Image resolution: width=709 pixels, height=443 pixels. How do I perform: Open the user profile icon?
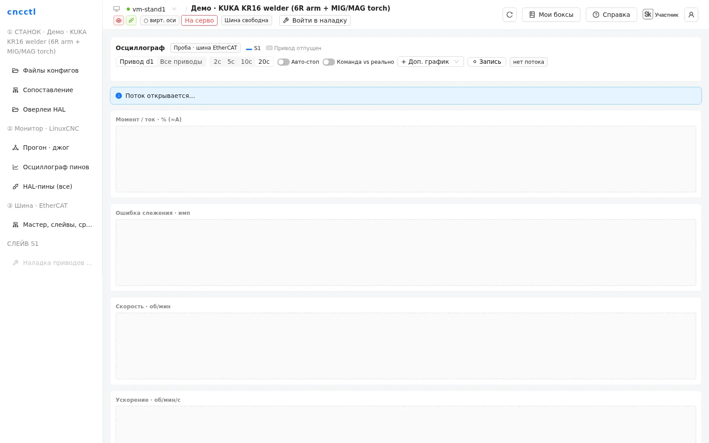[x=691, y=15]
